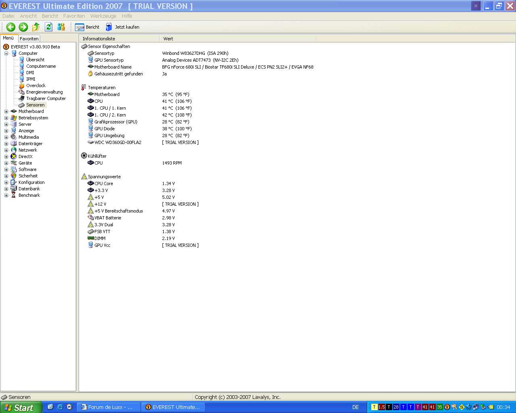
Task: Click the Windows Start button
Action: pos(21,407)
